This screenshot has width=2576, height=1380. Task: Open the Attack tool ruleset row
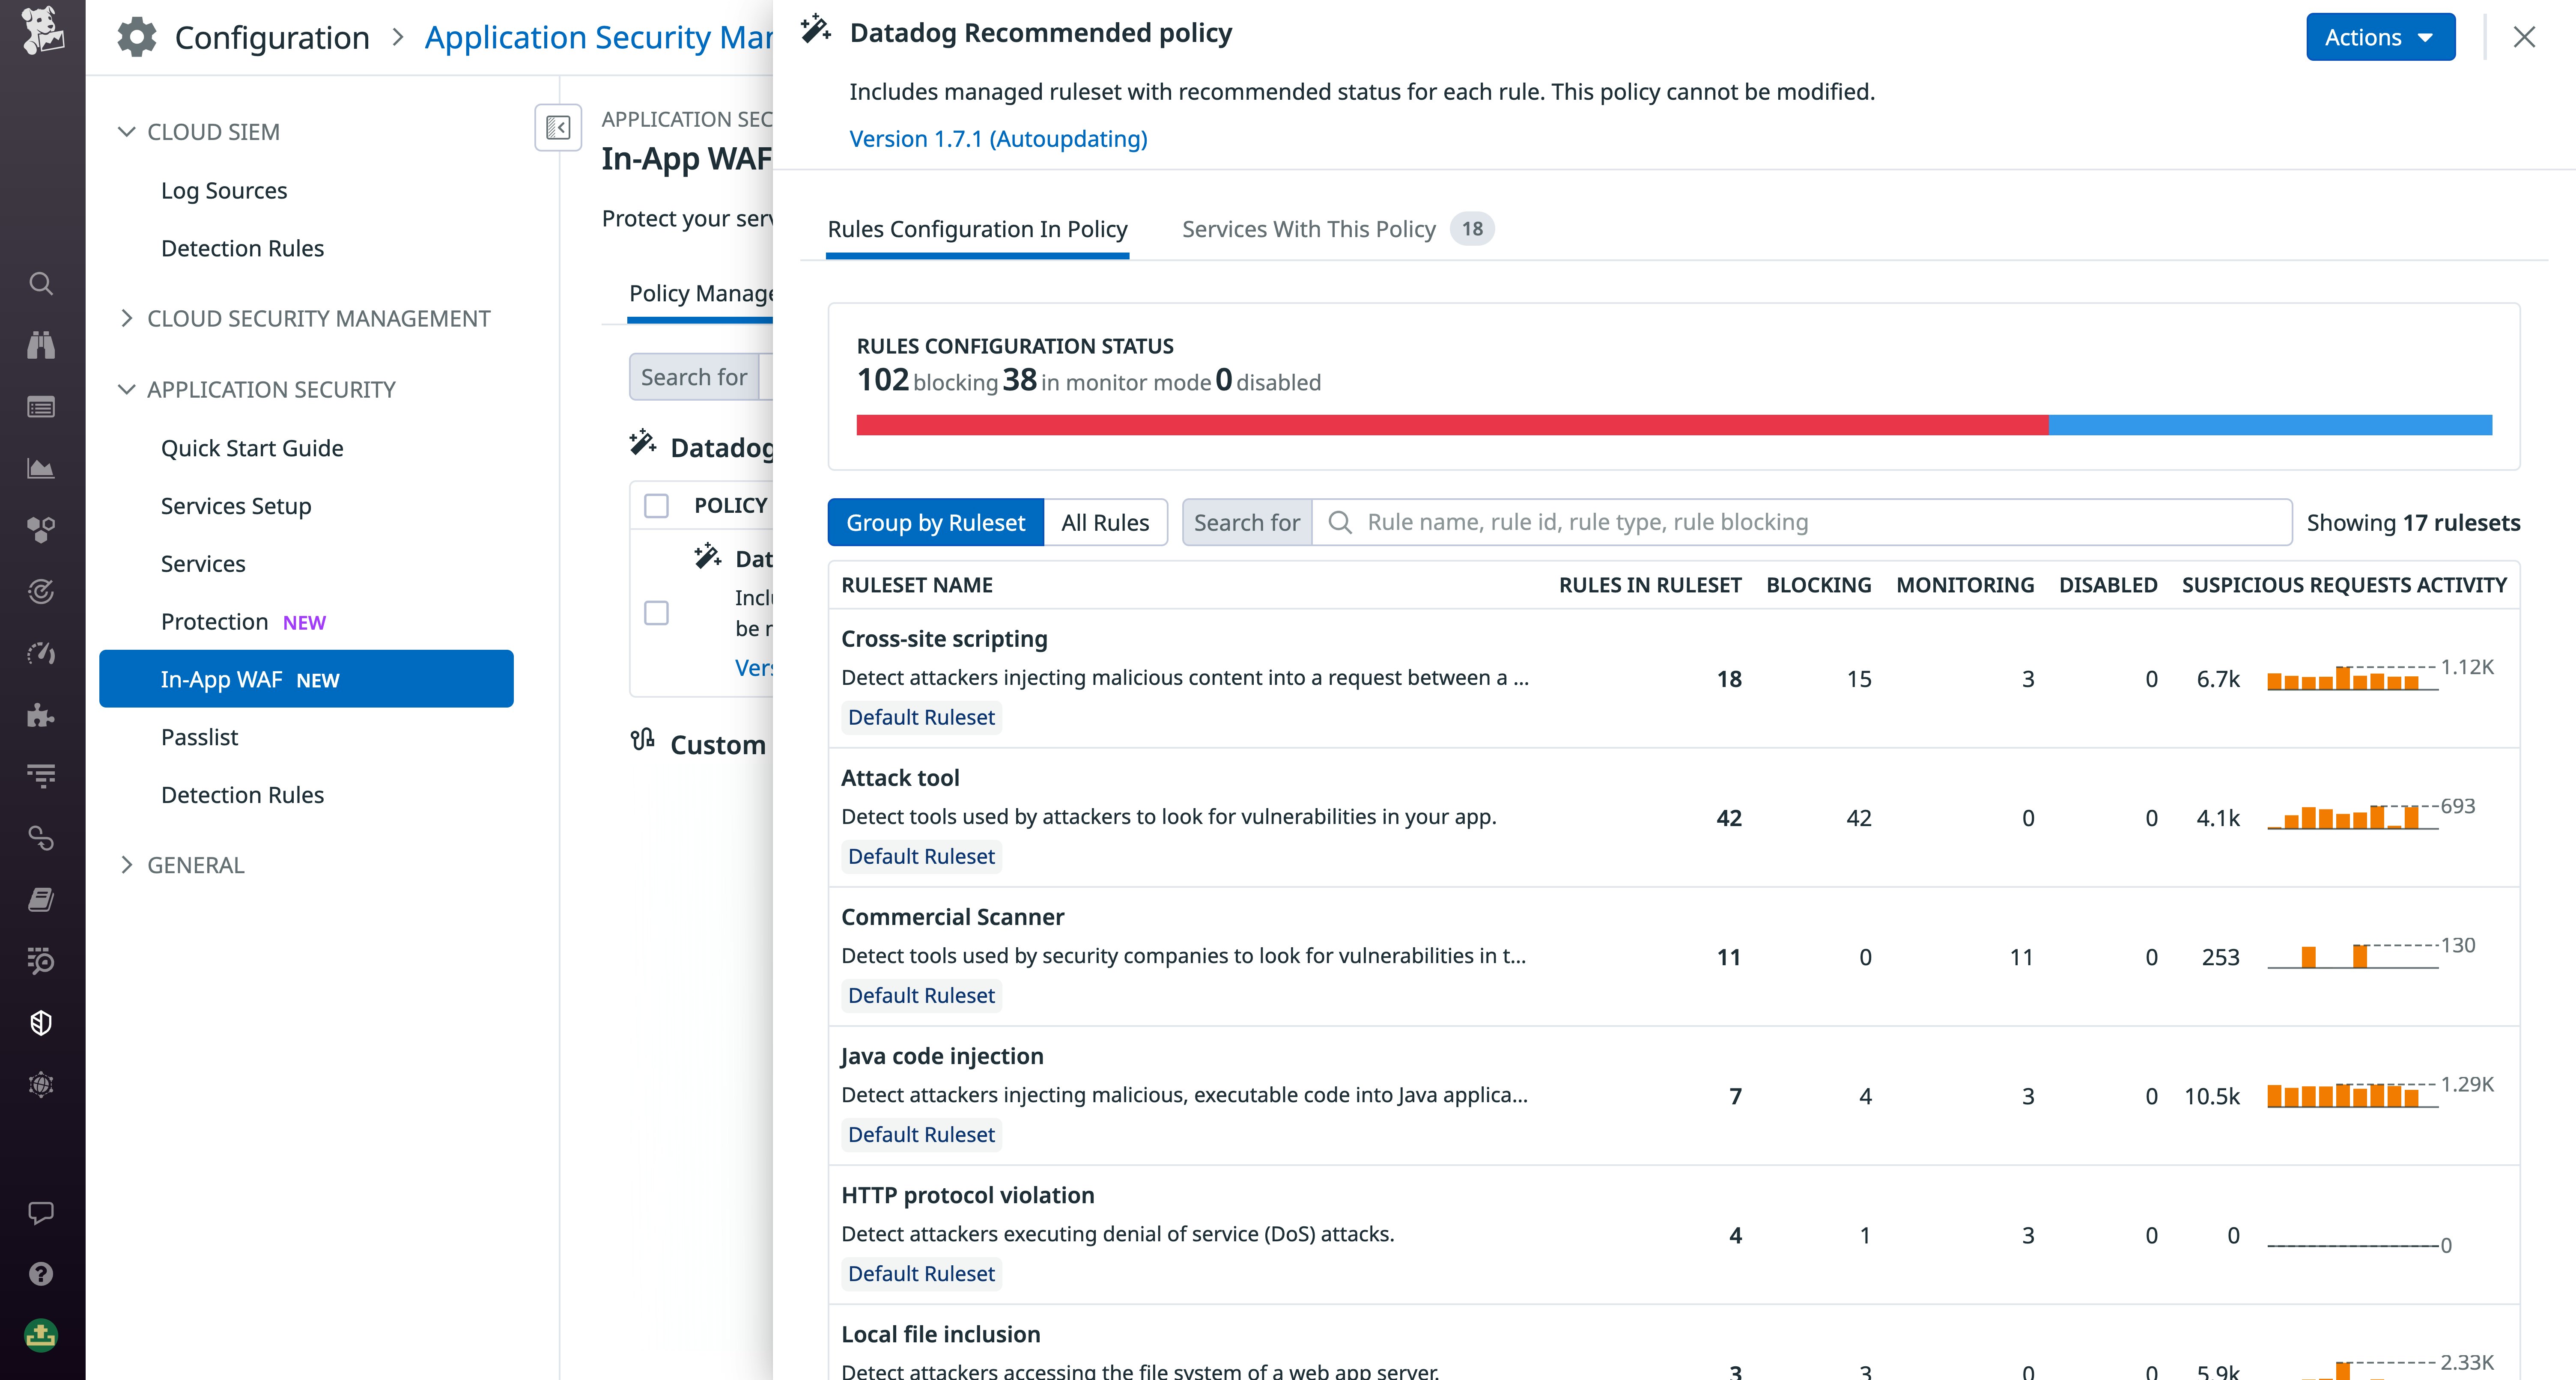1674,817
